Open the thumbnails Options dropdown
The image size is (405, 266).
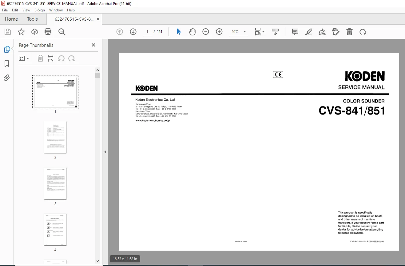[24, 58]
